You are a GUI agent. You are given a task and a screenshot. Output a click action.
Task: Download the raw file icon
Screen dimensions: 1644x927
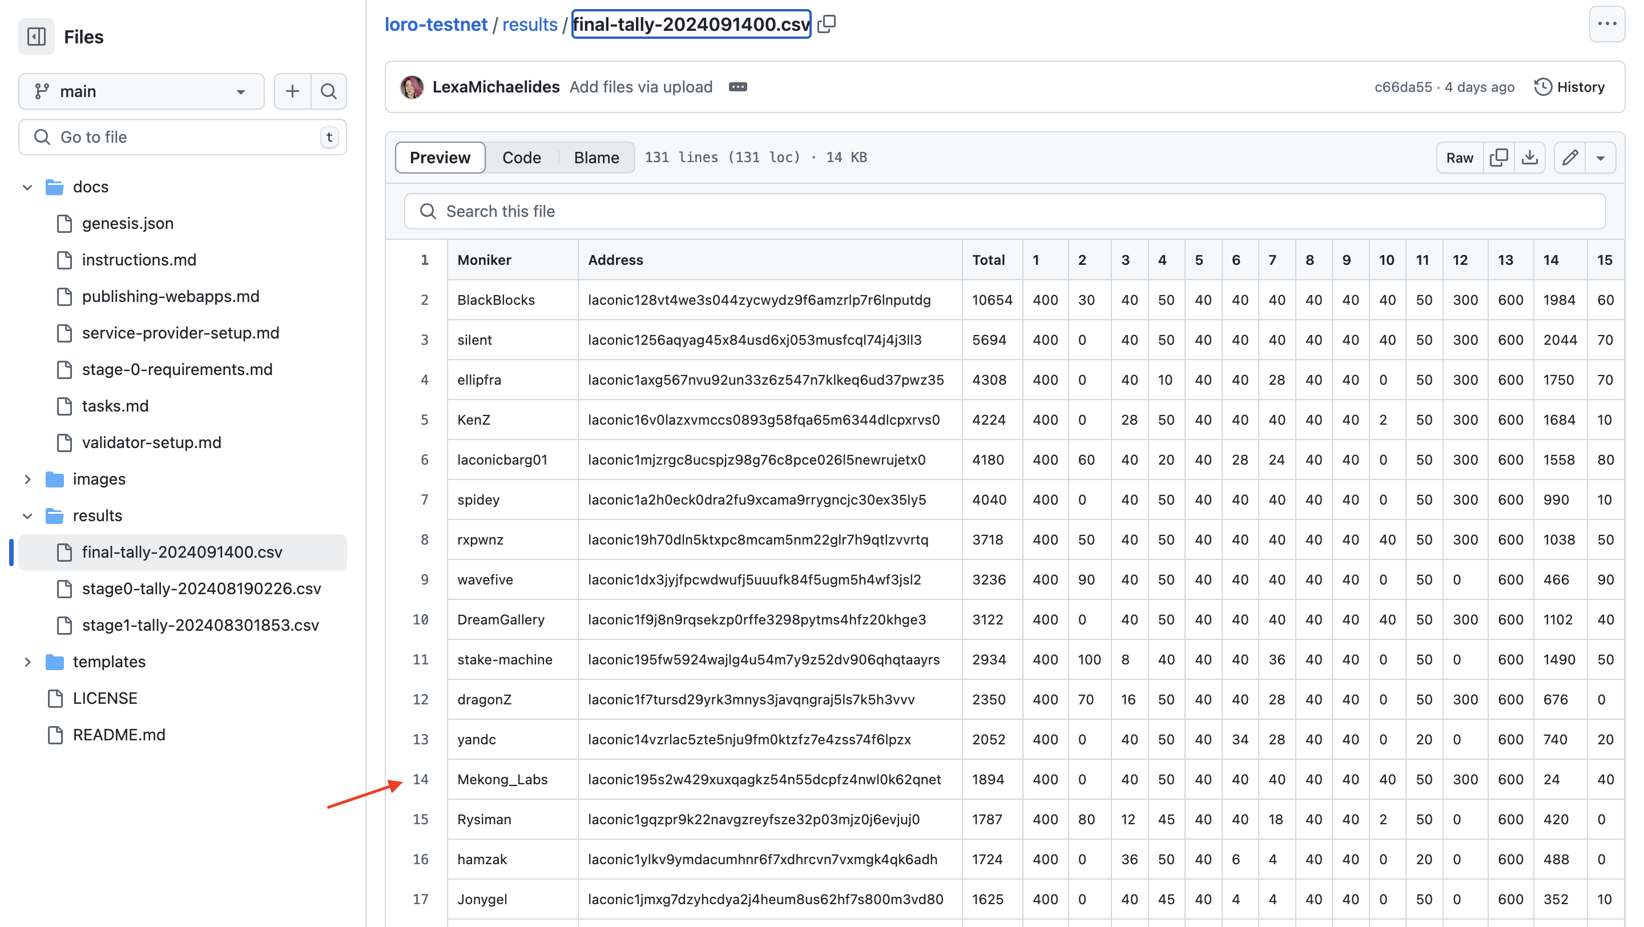pos(1530,158)
